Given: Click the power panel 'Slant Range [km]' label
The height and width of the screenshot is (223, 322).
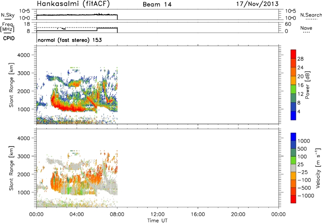Looking at the screenshot, I should [x=11, y=85].
